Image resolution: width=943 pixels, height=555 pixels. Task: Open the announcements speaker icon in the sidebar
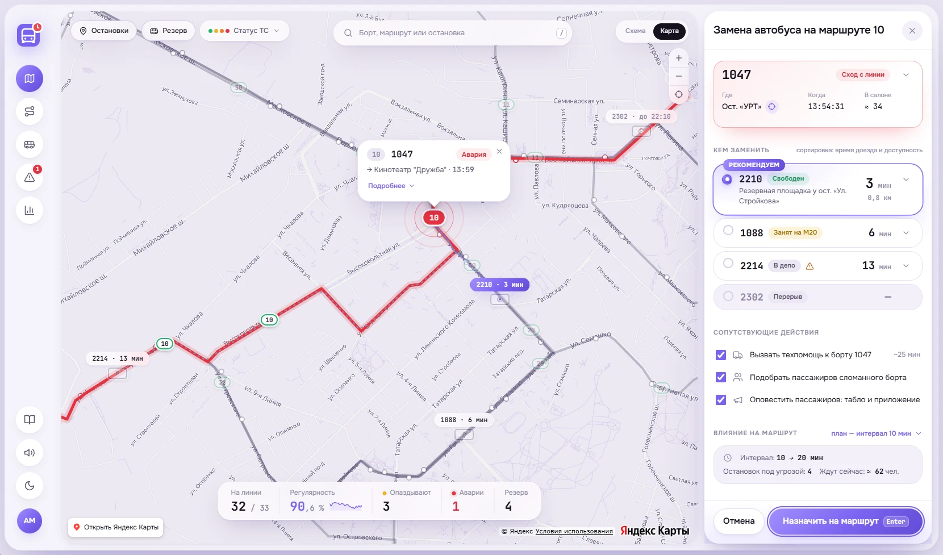tap(30, 453)
